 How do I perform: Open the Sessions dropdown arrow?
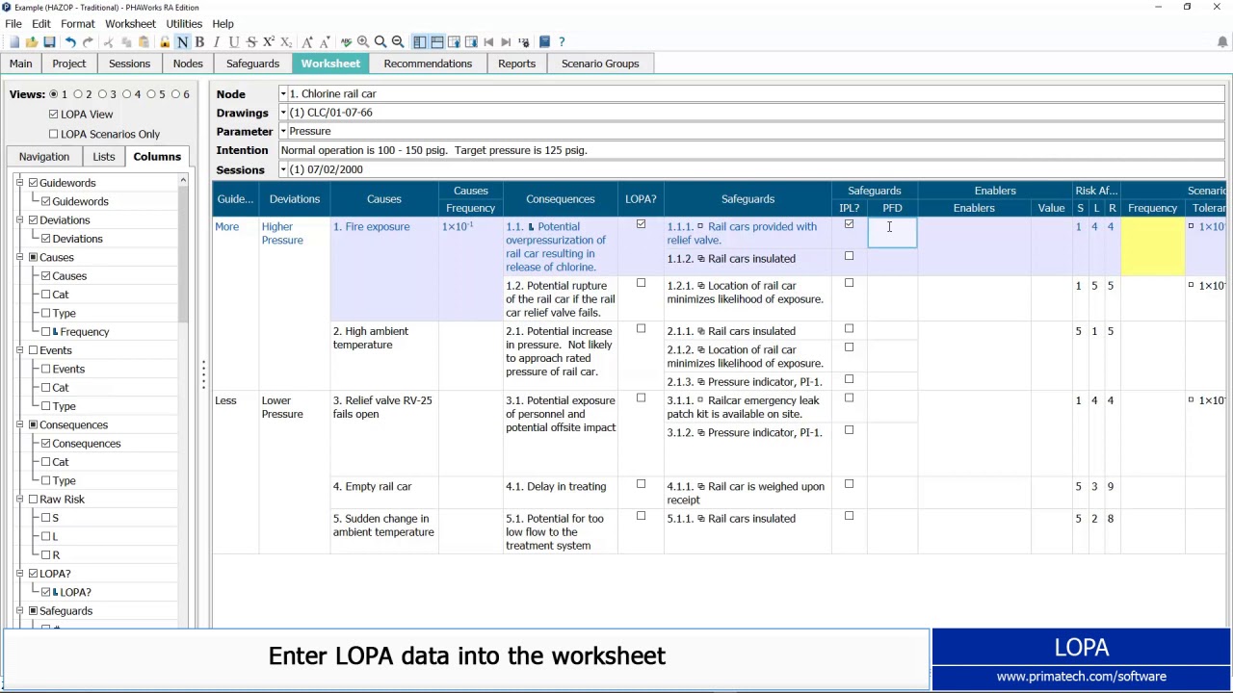(283, 169)
